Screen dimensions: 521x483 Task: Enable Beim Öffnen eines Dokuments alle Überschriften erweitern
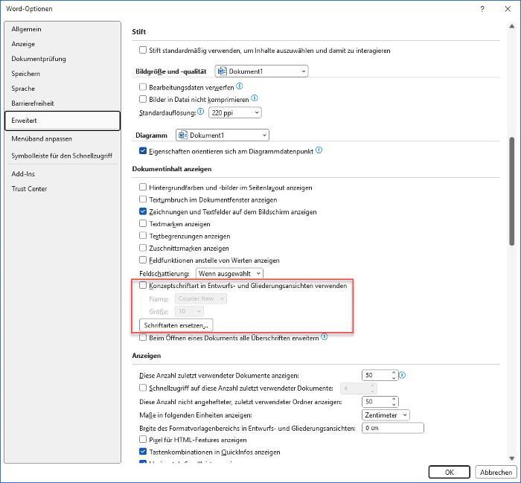(143, 337)
